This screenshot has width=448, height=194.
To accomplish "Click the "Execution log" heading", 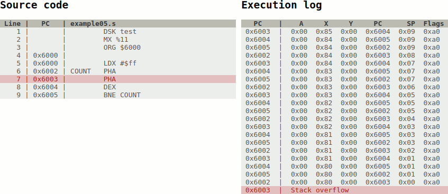I will (282, 5).
